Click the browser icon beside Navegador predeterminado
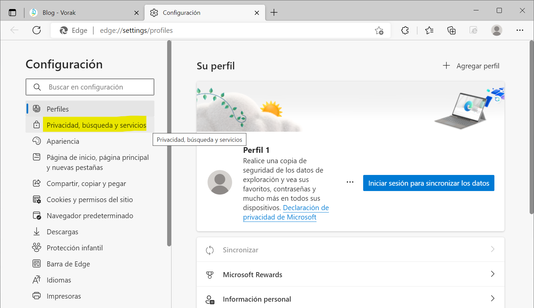The image size is (534, 308). 37,215
